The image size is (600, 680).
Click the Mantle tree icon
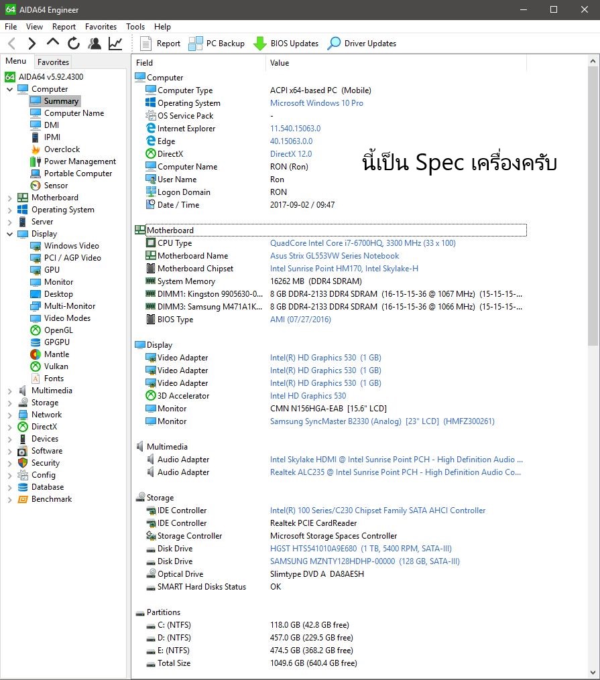(36, 355)
